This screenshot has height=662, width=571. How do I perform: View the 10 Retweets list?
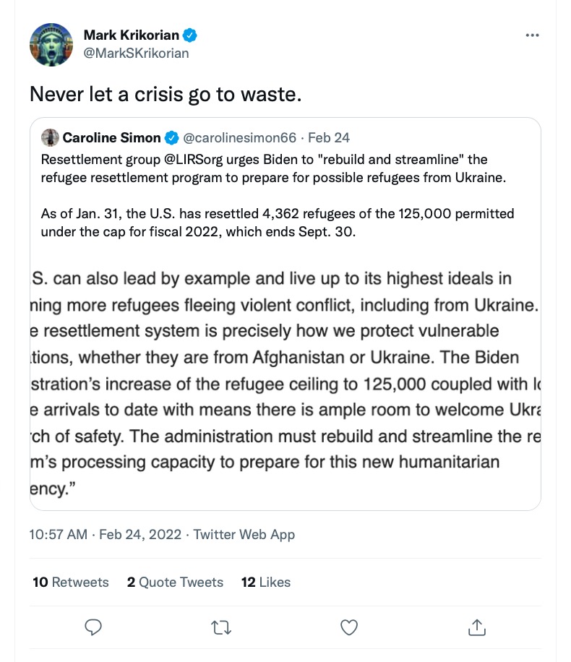click(71, 582)
